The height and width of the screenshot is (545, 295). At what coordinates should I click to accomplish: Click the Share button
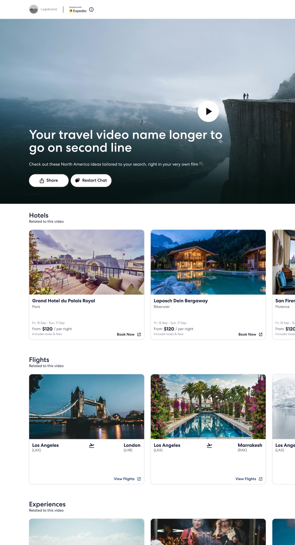pyautogui.click(x=49, y=180)
